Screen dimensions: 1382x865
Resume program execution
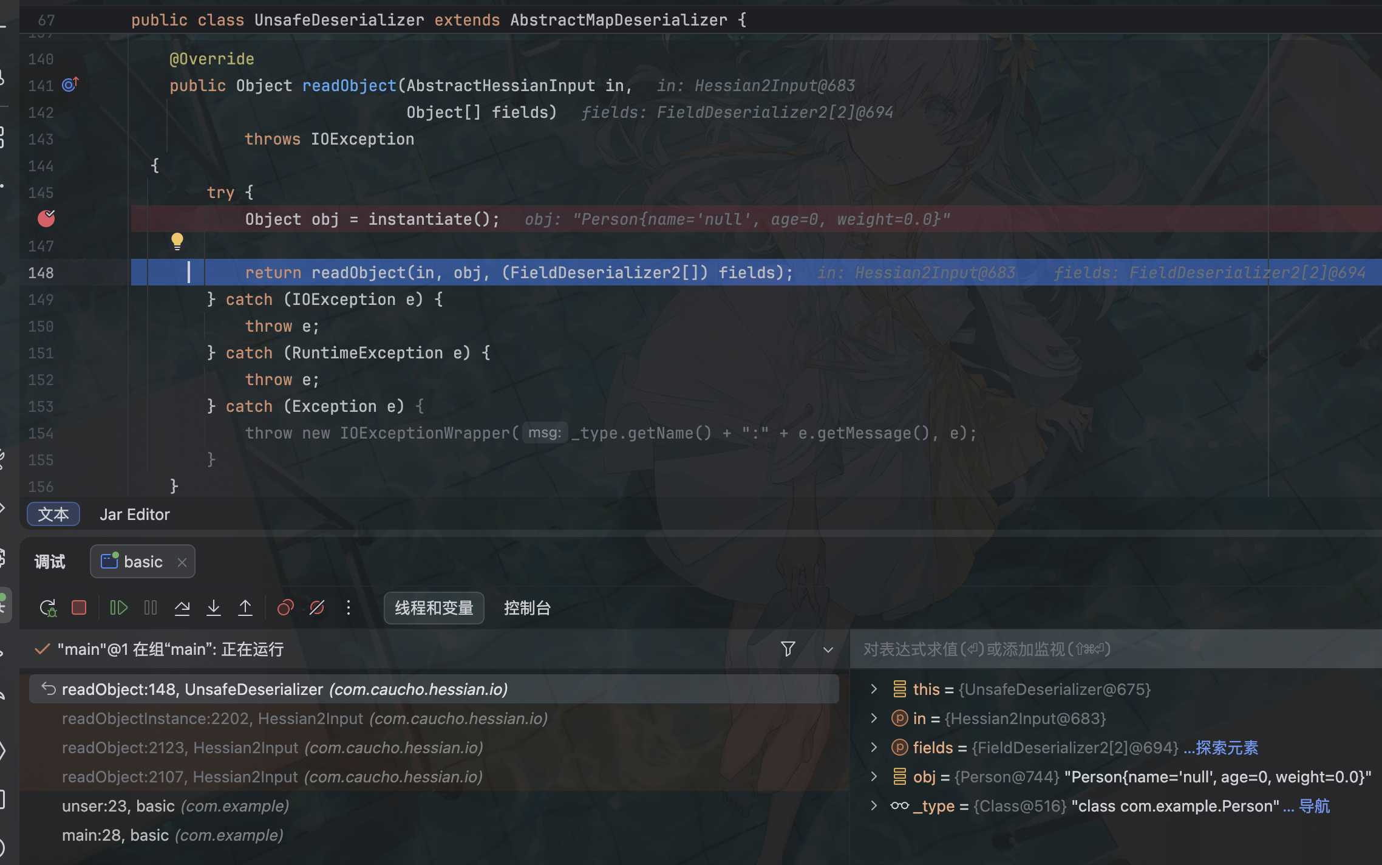pos(118,608)
